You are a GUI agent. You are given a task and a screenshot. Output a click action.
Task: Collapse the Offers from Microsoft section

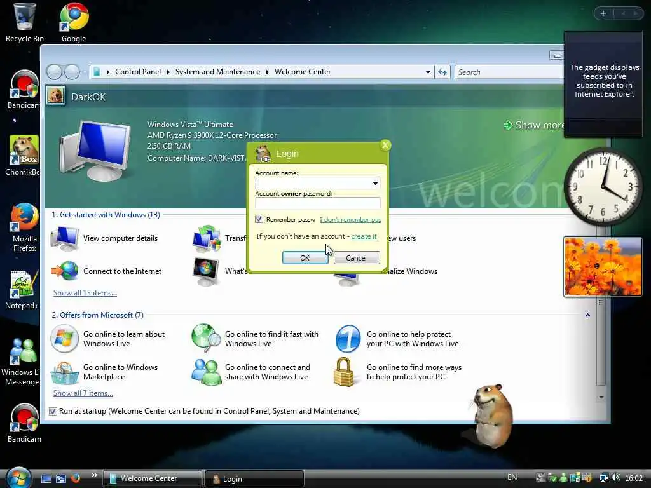tap(587, 315)
